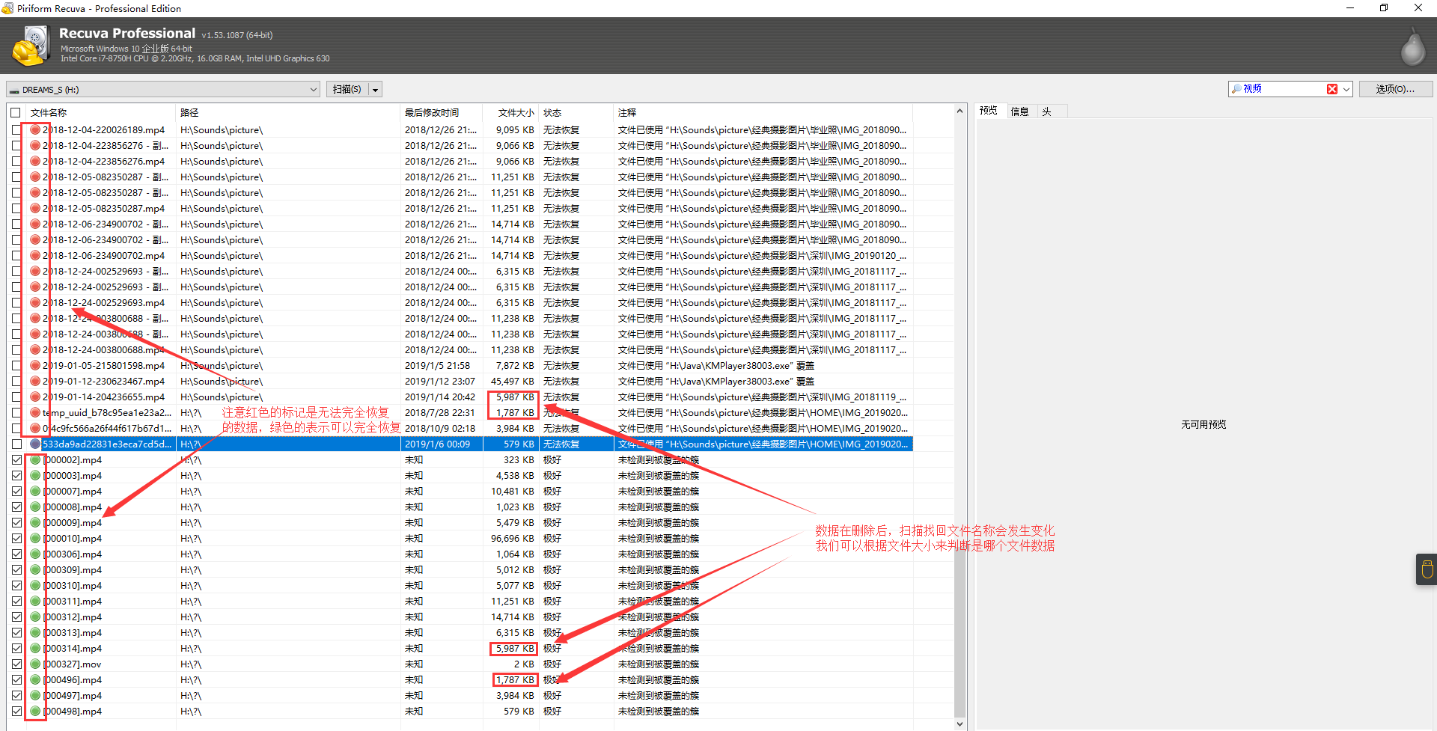Screen dimensions: 1437x731
Task: Click the status dot of selected 533da9ad file
Action: 35,444
